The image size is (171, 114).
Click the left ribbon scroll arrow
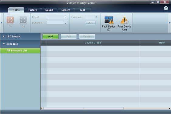(1, 22)
